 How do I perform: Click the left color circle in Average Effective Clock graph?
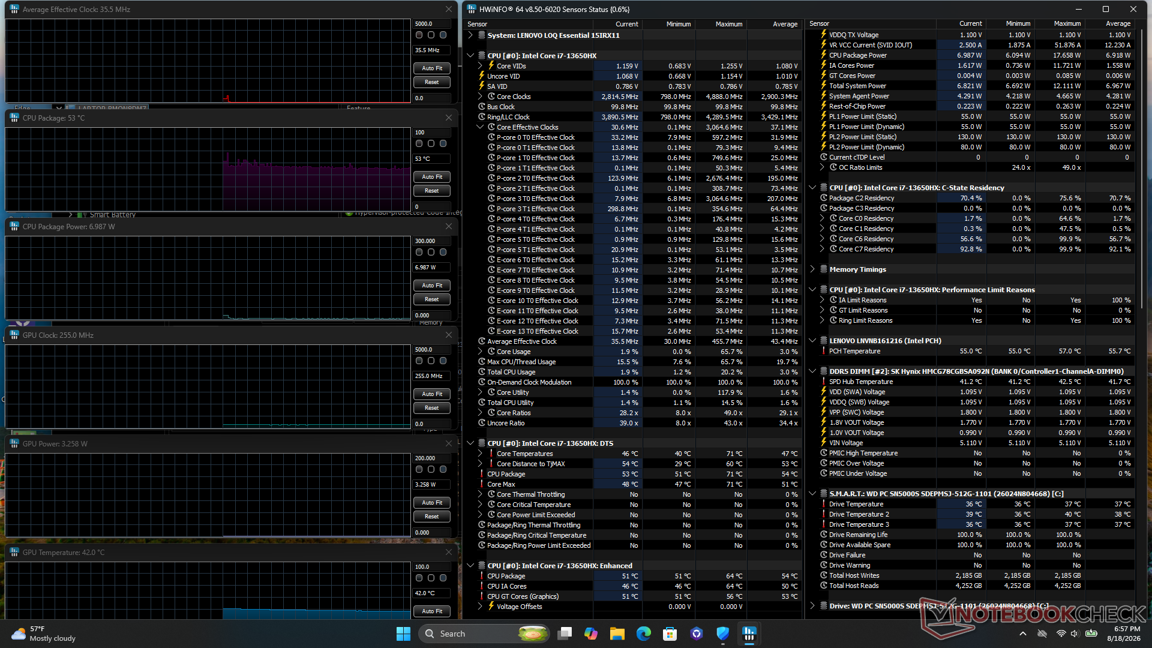pos(419,35)
